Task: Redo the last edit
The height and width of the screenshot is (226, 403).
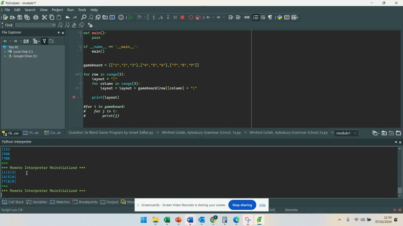Action: tap(75, 18)
